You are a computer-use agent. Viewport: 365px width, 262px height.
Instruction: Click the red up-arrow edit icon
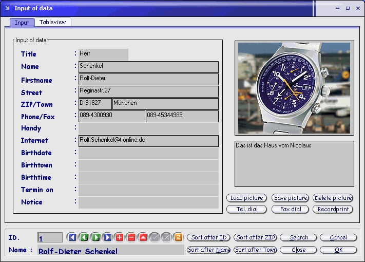pyautogui.click(x=143, y=237)
